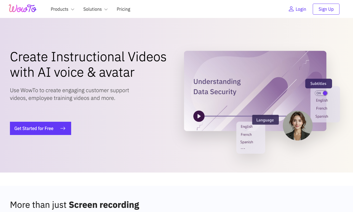The width and height of the screenshot is (353, 212).
Task: Click Get Started for Free
Action: [x=41, y=128]
